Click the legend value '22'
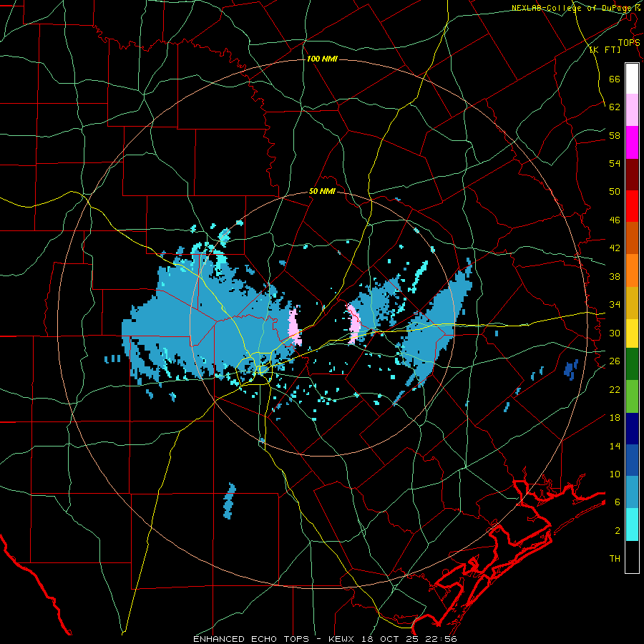 point(615,389)
